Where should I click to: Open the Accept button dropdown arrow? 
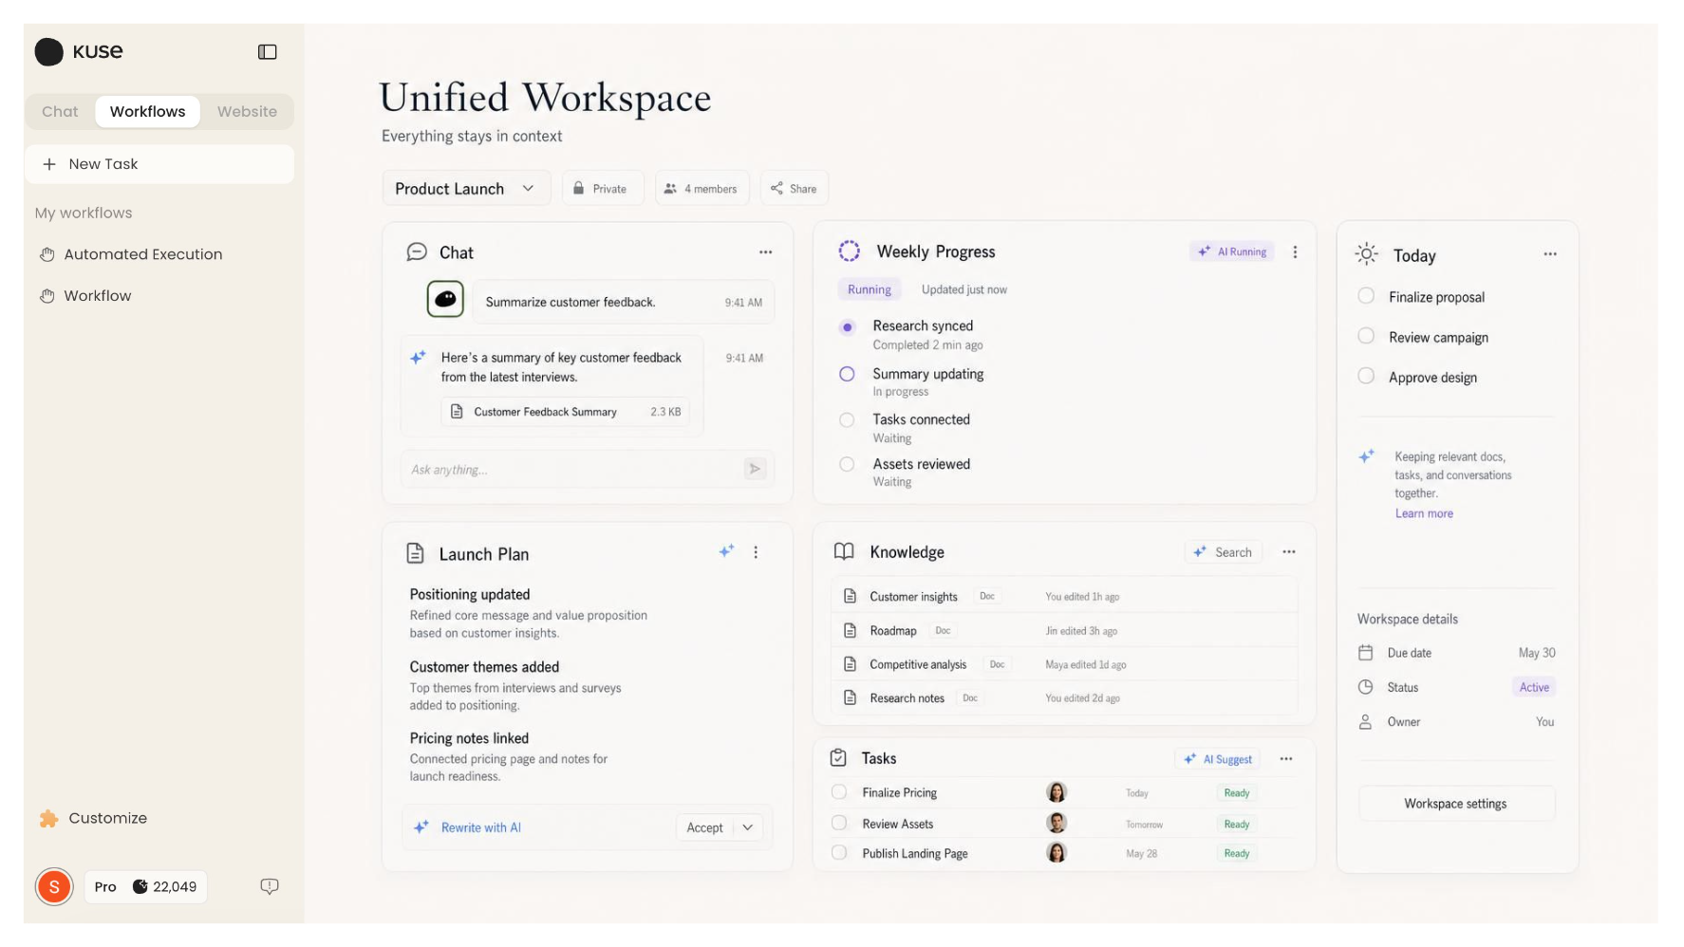pos(748,827)
